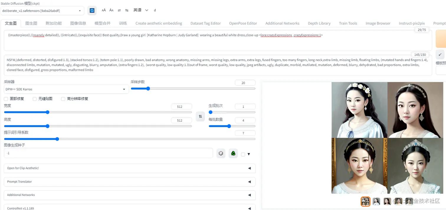Image resolution: width=446 pixels, height=210 pixels.
Task: Open the Train Tools tab
Action: tap(348, 23)
